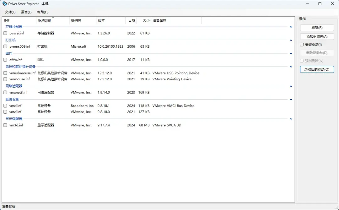Collapse the 显示适配器 group
This screenshot has width=339, height=210.
291,119
